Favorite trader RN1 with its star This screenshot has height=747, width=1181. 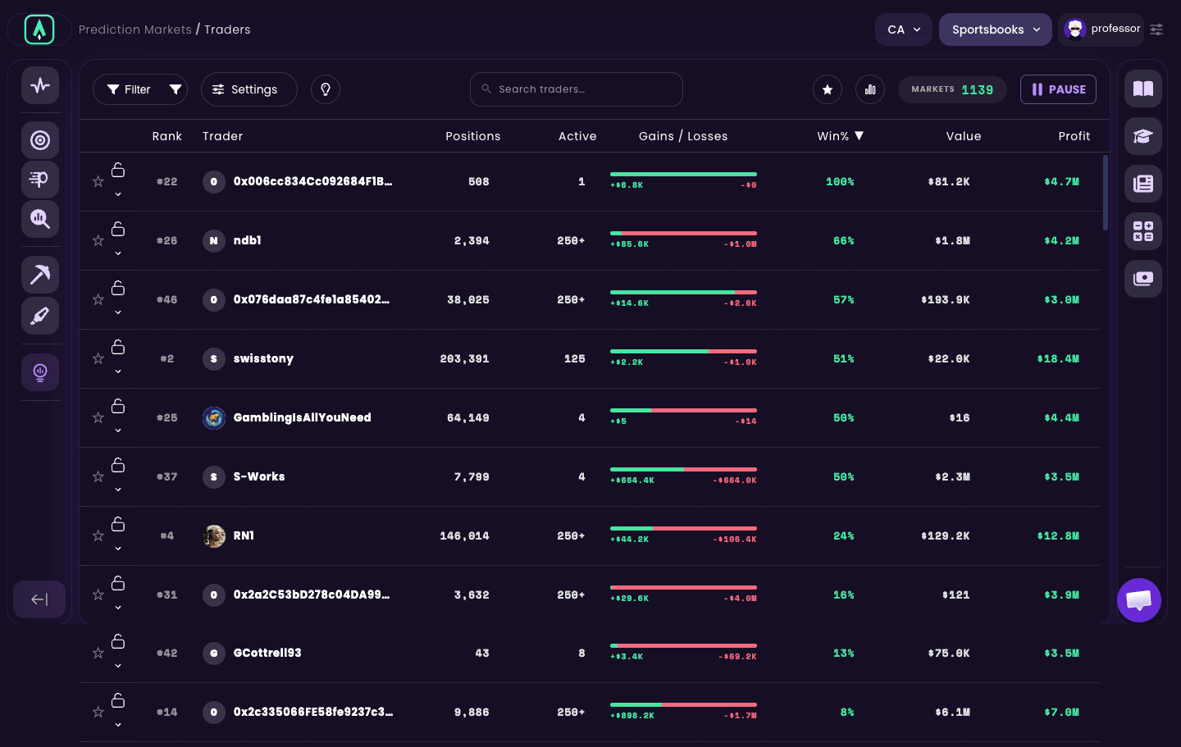tap(98, 535)
